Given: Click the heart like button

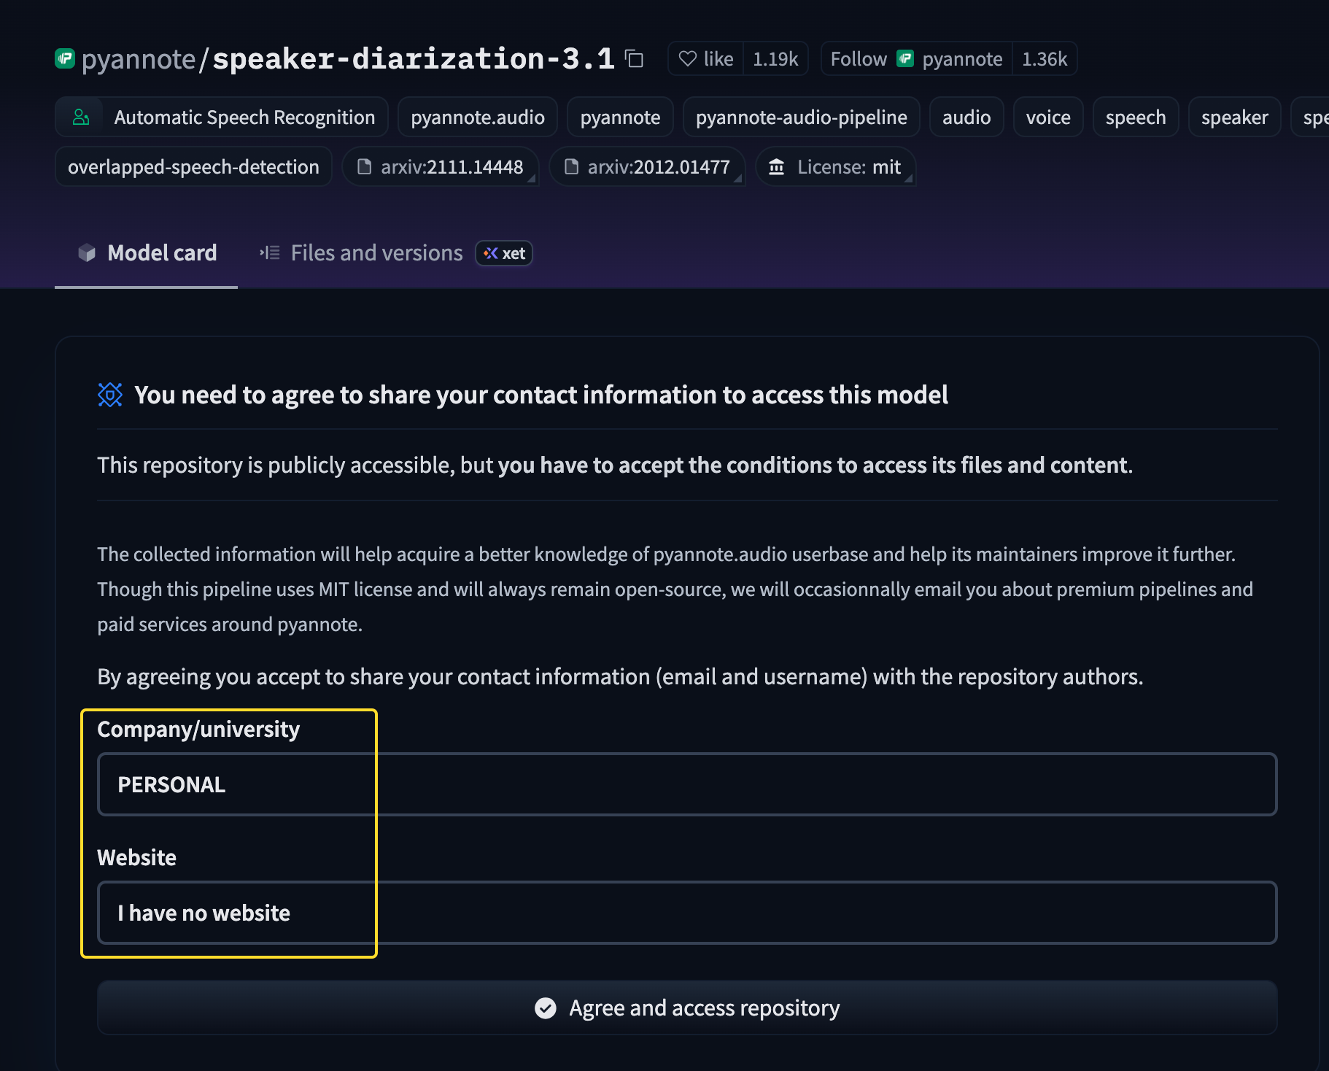Looking at the screenshot, I should 705,59.
